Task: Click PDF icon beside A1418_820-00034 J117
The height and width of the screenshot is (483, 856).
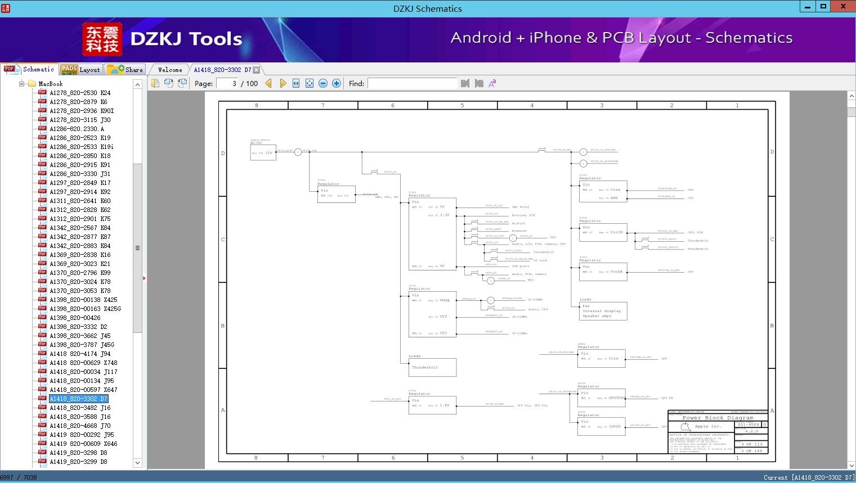Action: click(42, 371)
